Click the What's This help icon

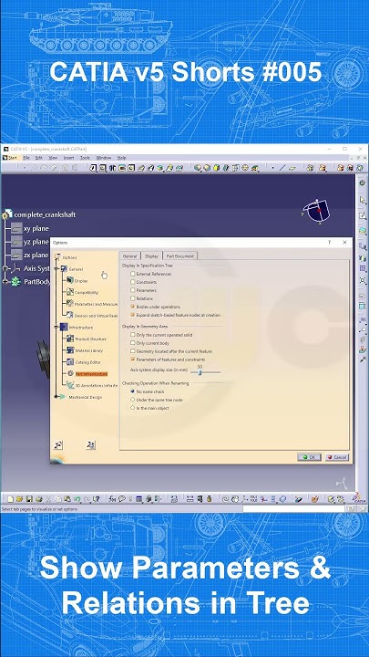[97, 498]
